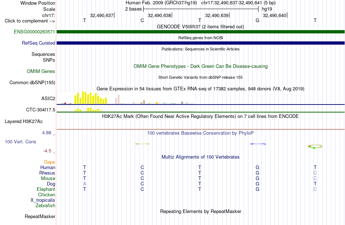Image resolution: width=345 pixels, height=225 pixels.
Task: Click position marker 32,490,639
Action: pos(217,15)
